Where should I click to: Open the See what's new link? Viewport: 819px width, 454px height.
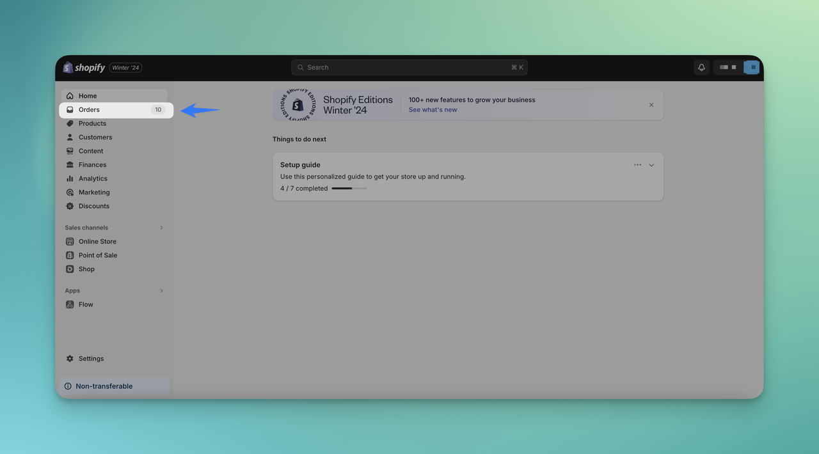[x=433, y=110]
